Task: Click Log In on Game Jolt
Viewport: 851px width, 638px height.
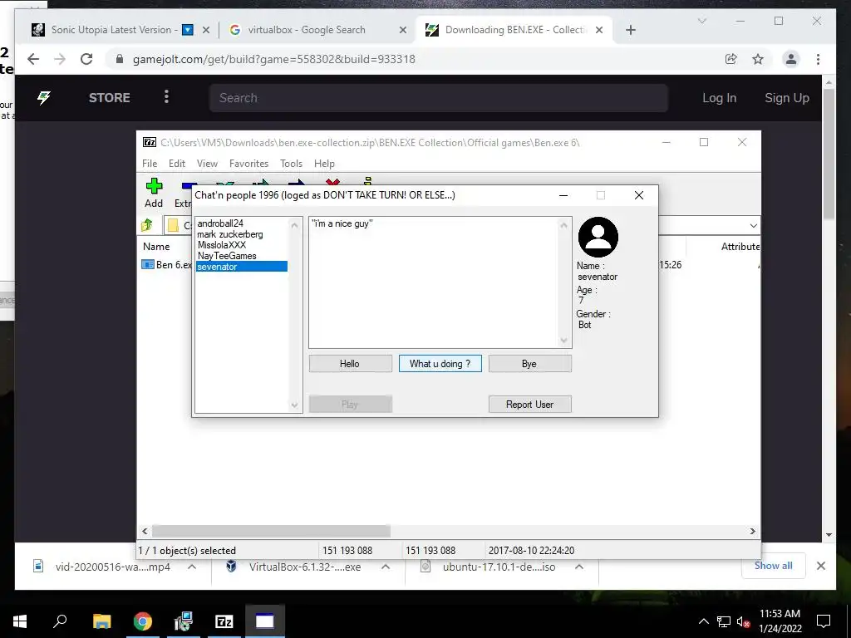Action: [719, 98]
